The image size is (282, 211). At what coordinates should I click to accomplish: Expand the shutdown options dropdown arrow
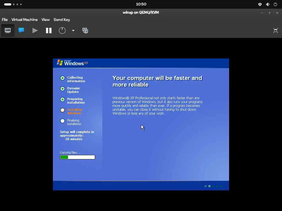coord(73,30)
